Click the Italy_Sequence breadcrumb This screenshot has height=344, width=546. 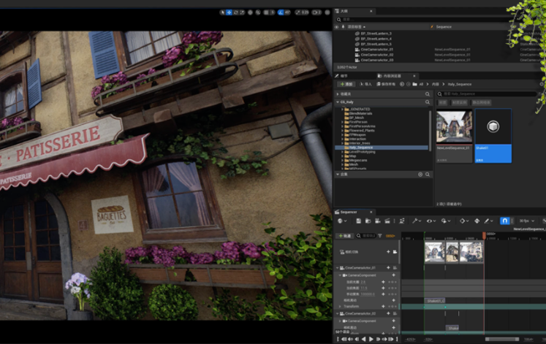click(460, 84)
